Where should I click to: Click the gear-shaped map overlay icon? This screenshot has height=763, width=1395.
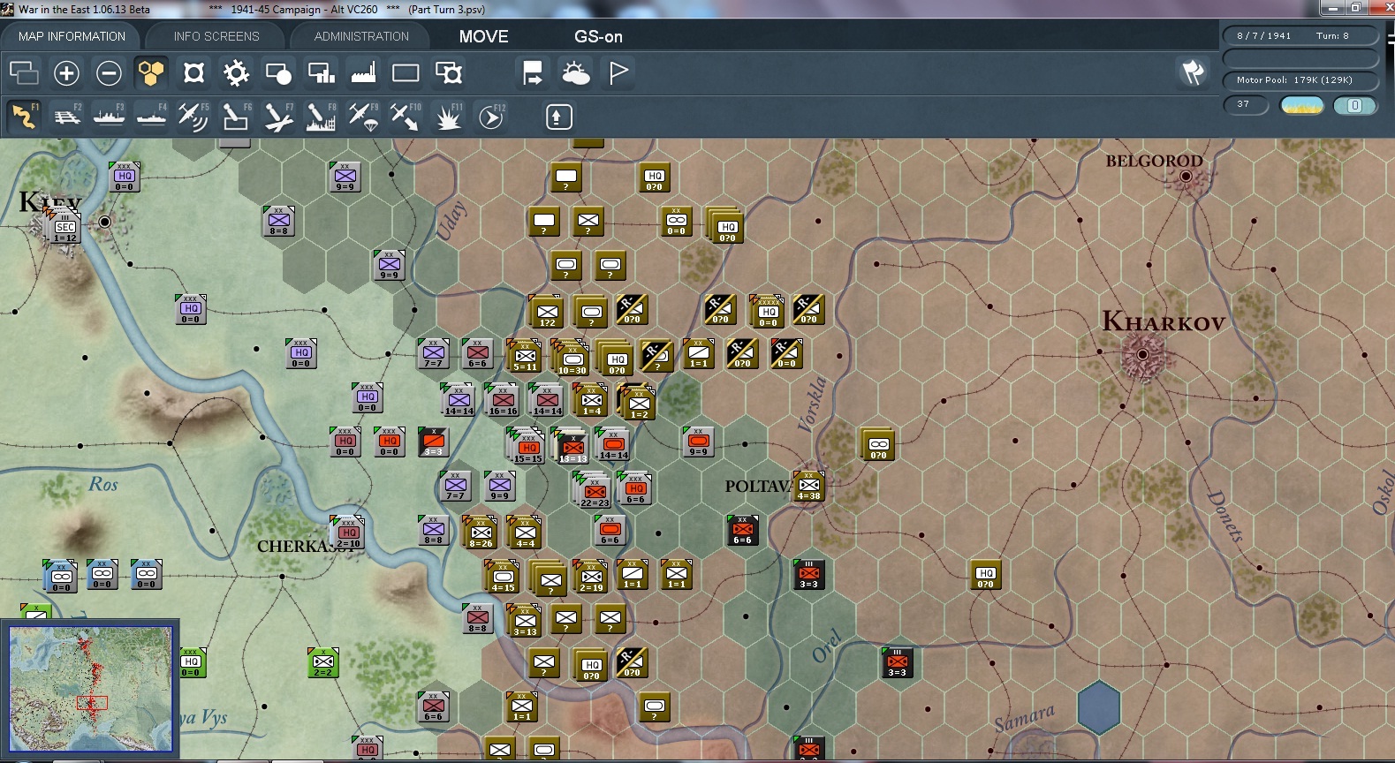pos(236,72)
